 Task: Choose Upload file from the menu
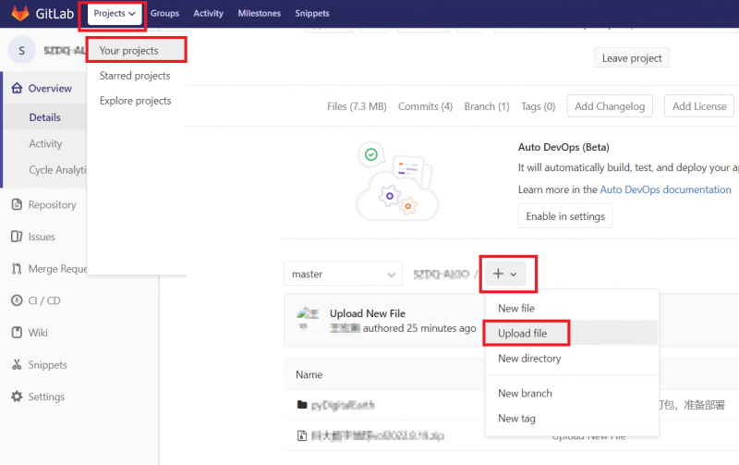coord(523,333)
